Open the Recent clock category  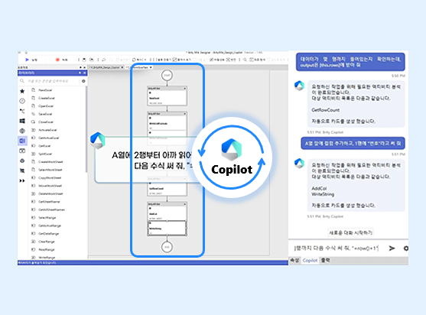pos(22,101)
